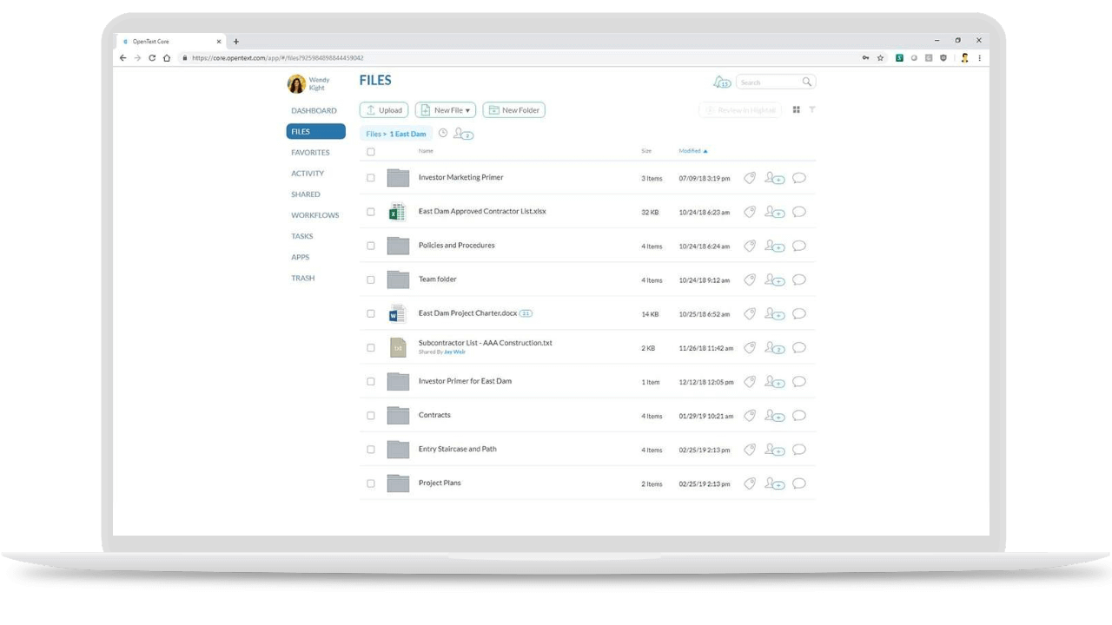Switch to grid view layout icon
Image resolution: width=1112 pixels, height=625 pixels.
(796, 110)
